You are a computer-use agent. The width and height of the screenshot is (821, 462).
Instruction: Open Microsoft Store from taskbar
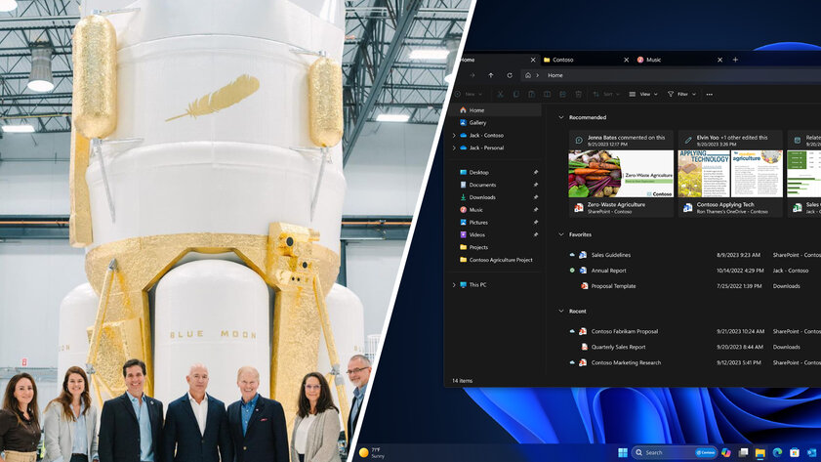point(795,452)
